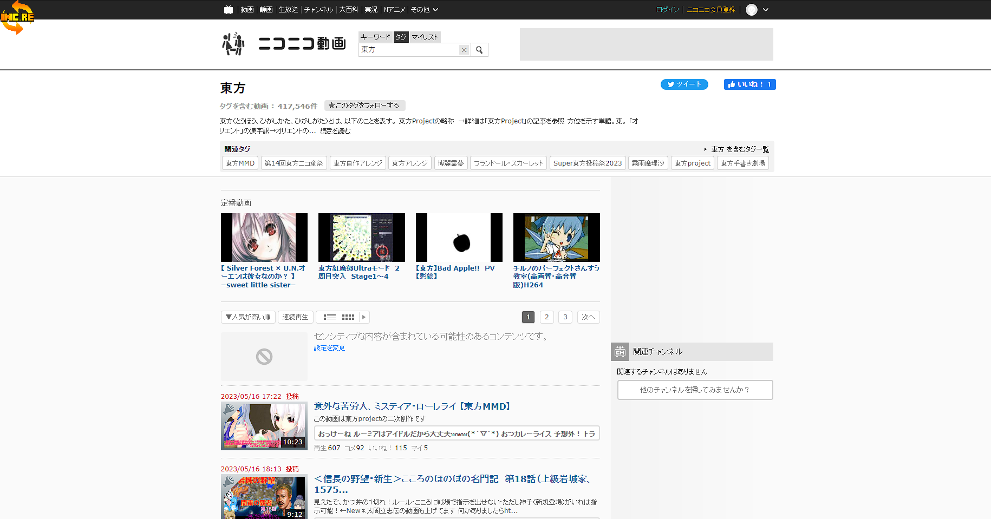Screen dimensions: 991x519
Task: Click the user avatar icon
Action: 751,10
